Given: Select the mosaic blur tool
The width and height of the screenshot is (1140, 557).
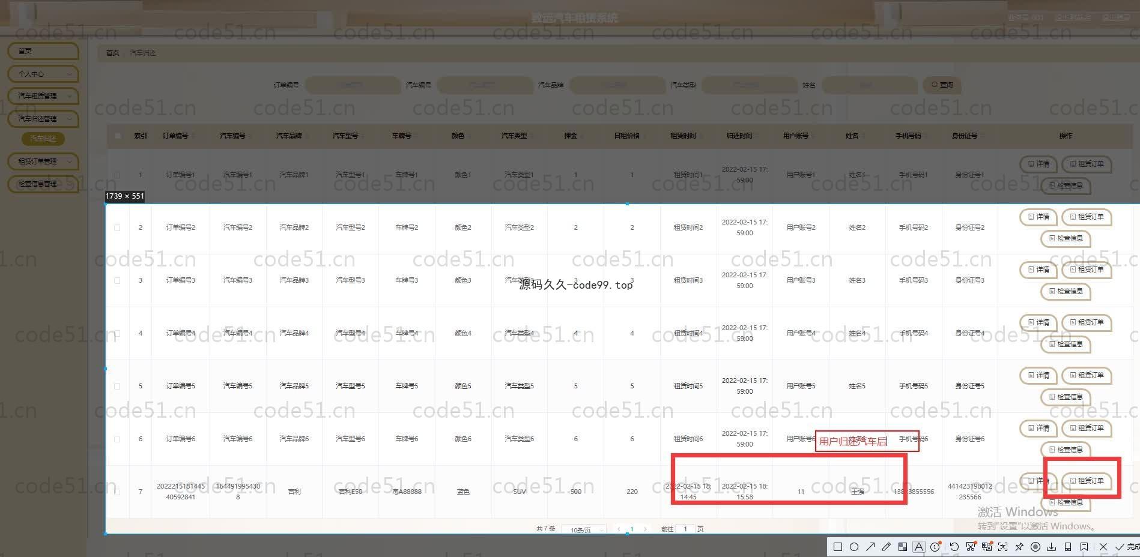Looking at the screenshot, I should [x=902, y=547].
